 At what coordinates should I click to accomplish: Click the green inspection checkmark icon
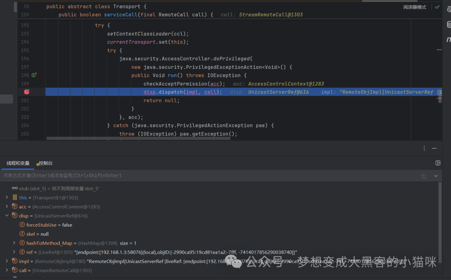coord(437,7)
